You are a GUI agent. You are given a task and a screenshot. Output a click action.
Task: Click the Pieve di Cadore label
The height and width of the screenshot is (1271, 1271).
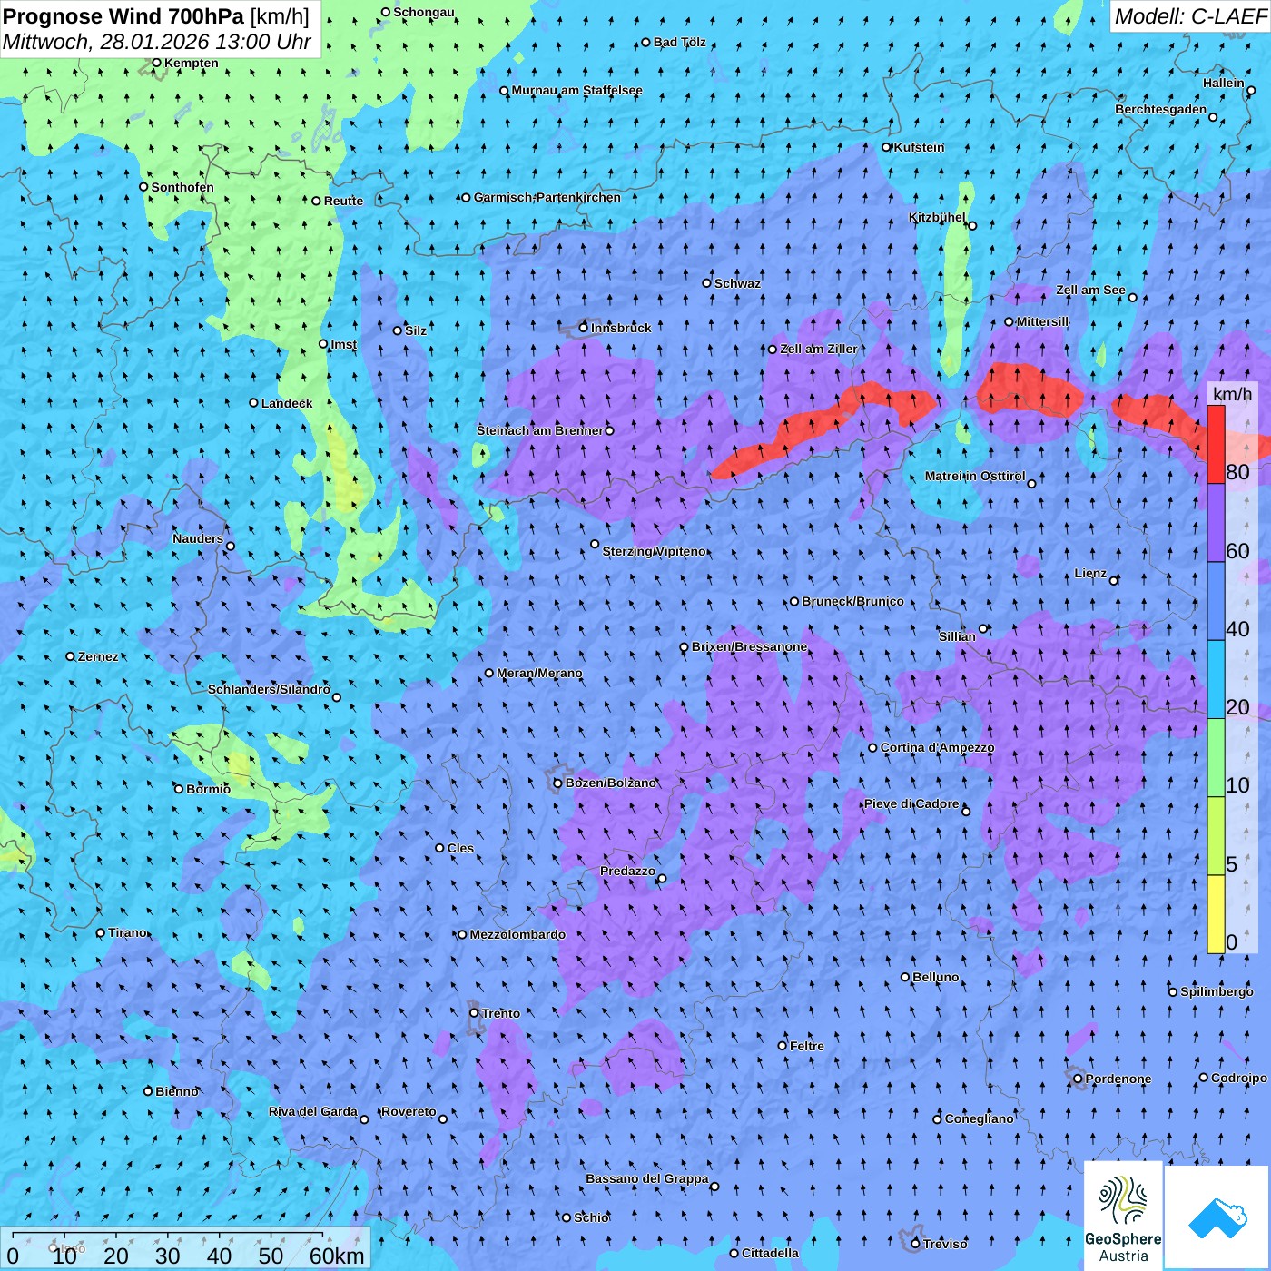(911, 803)
